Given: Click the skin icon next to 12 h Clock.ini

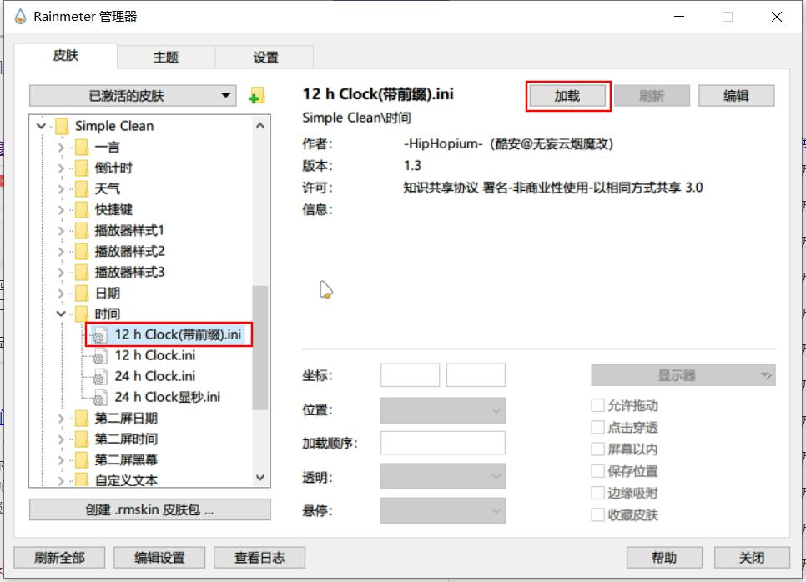Looking at the screenshot, I should tap(98, 357).
